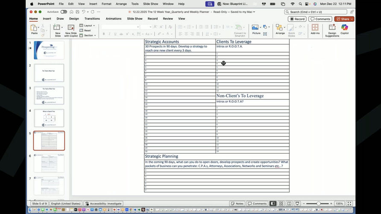Open the Review ribbon tab
Screen dimensions: 381x214
click(168, 19)
